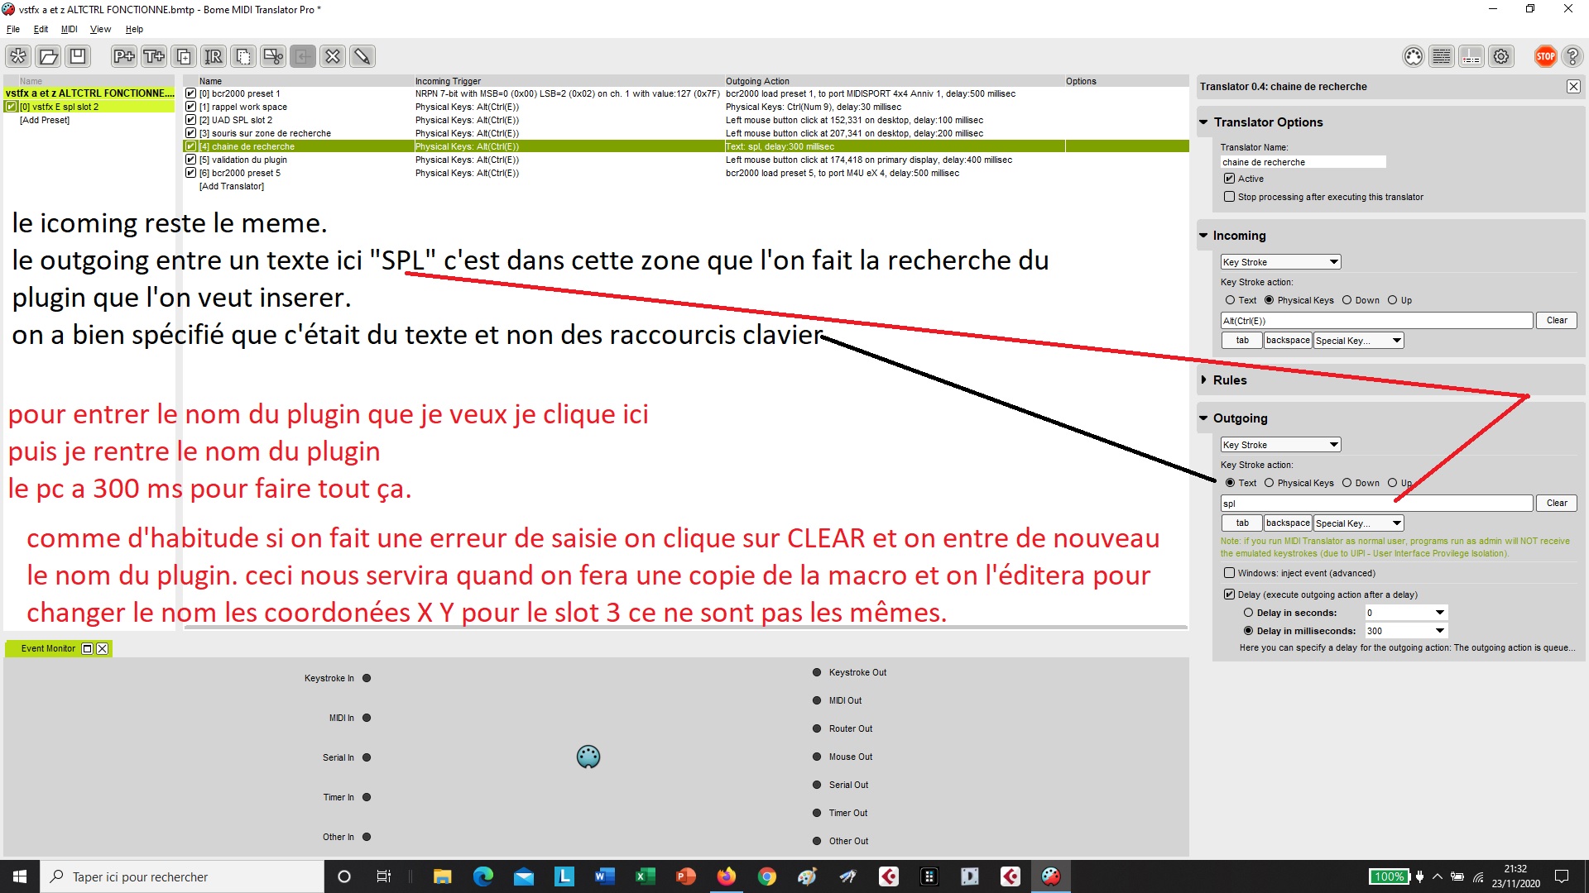This screenshot has width=1589, height=893.
Task: Collapse the Outgoing section
Action: 1204,418
